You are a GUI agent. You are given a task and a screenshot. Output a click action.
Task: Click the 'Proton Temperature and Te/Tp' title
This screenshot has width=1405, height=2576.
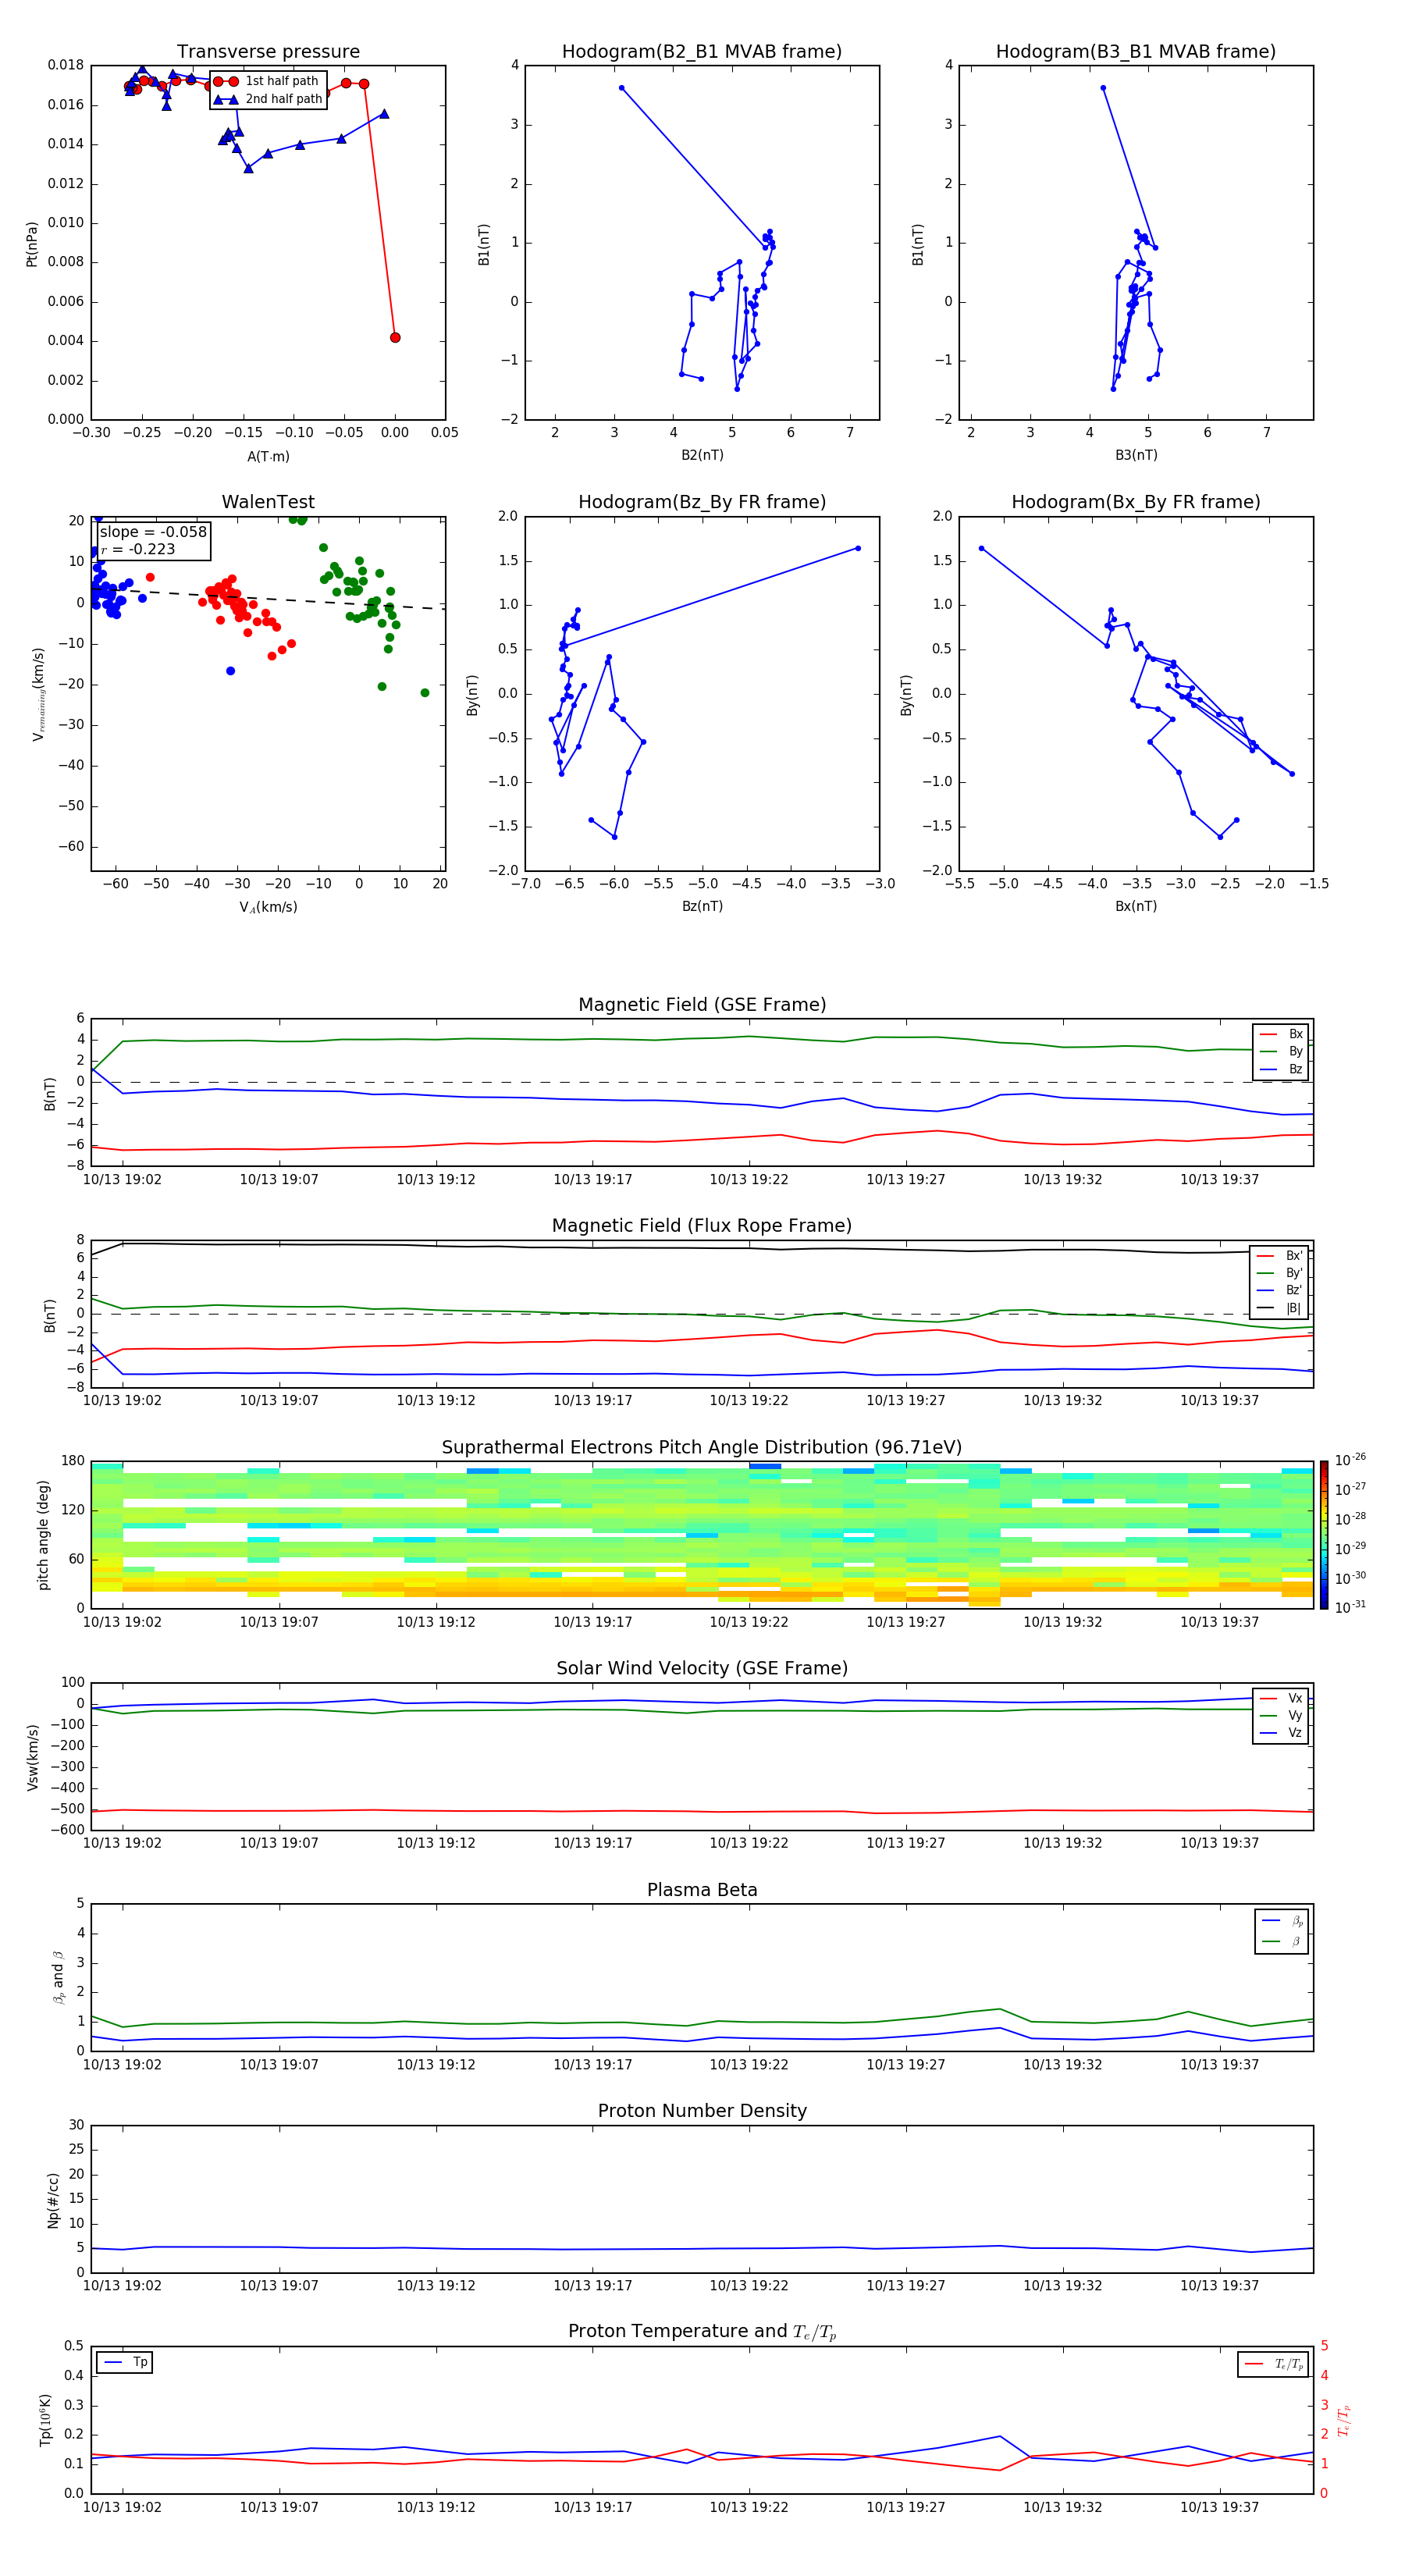tap(702, 2332)
